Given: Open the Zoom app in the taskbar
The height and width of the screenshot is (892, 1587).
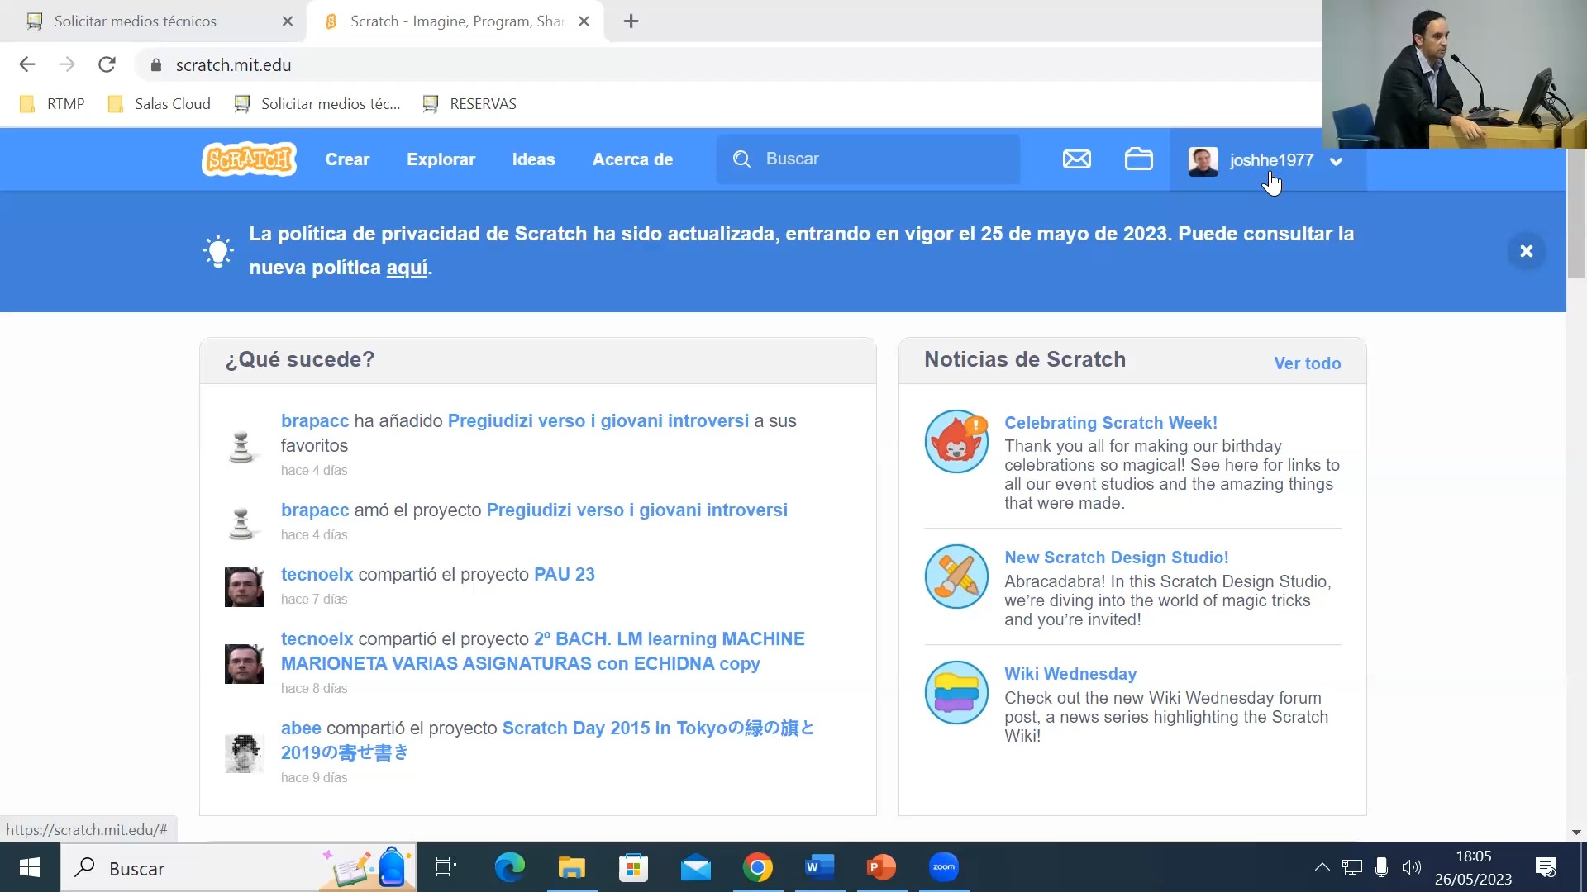Looking at the screenshot, I should pyautogui.click(x=943, y=867).
